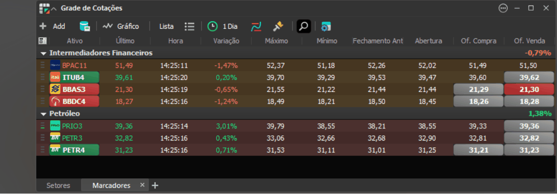Click the 31,21 buy offer for PETR4
557x194 pixels.
[x=478, y=150]
